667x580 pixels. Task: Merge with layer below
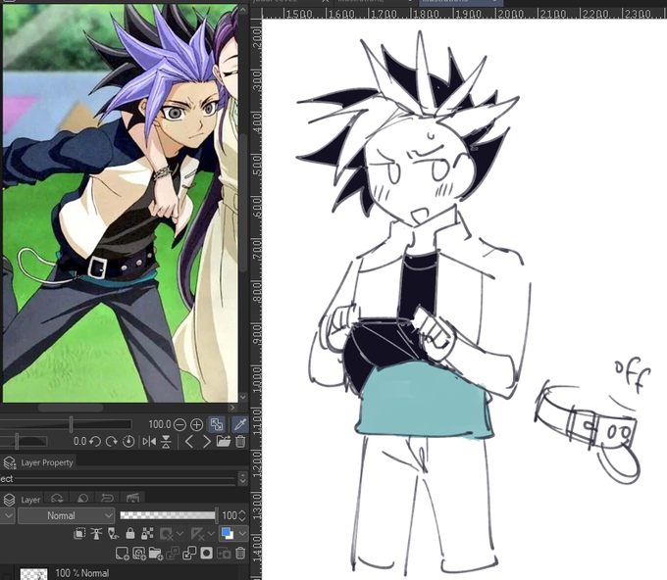pyautogui.click(x=189, y=553)
